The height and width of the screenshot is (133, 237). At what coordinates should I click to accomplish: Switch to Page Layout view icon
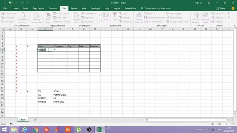(219, 124)
